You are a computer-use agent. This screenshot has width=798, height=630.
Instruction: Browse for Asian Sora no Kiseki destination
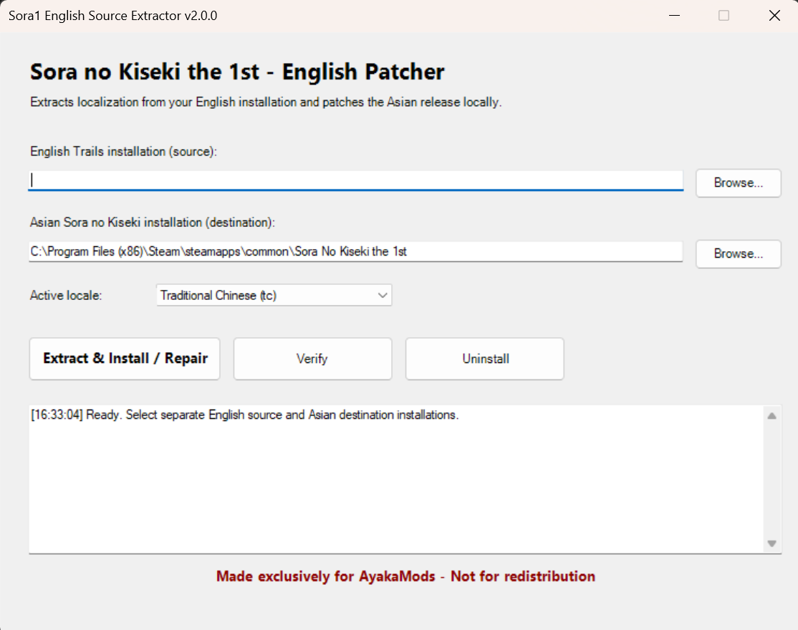pos(738,253)
